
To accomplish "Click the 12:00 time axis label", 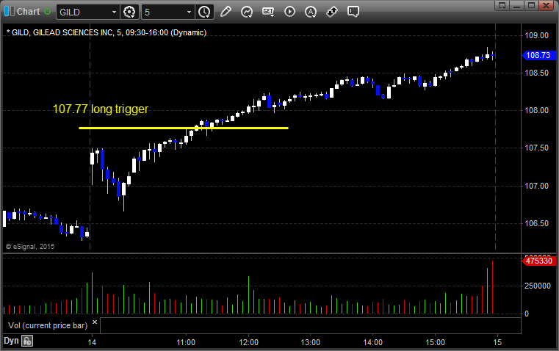I will [x=248, y=342].
